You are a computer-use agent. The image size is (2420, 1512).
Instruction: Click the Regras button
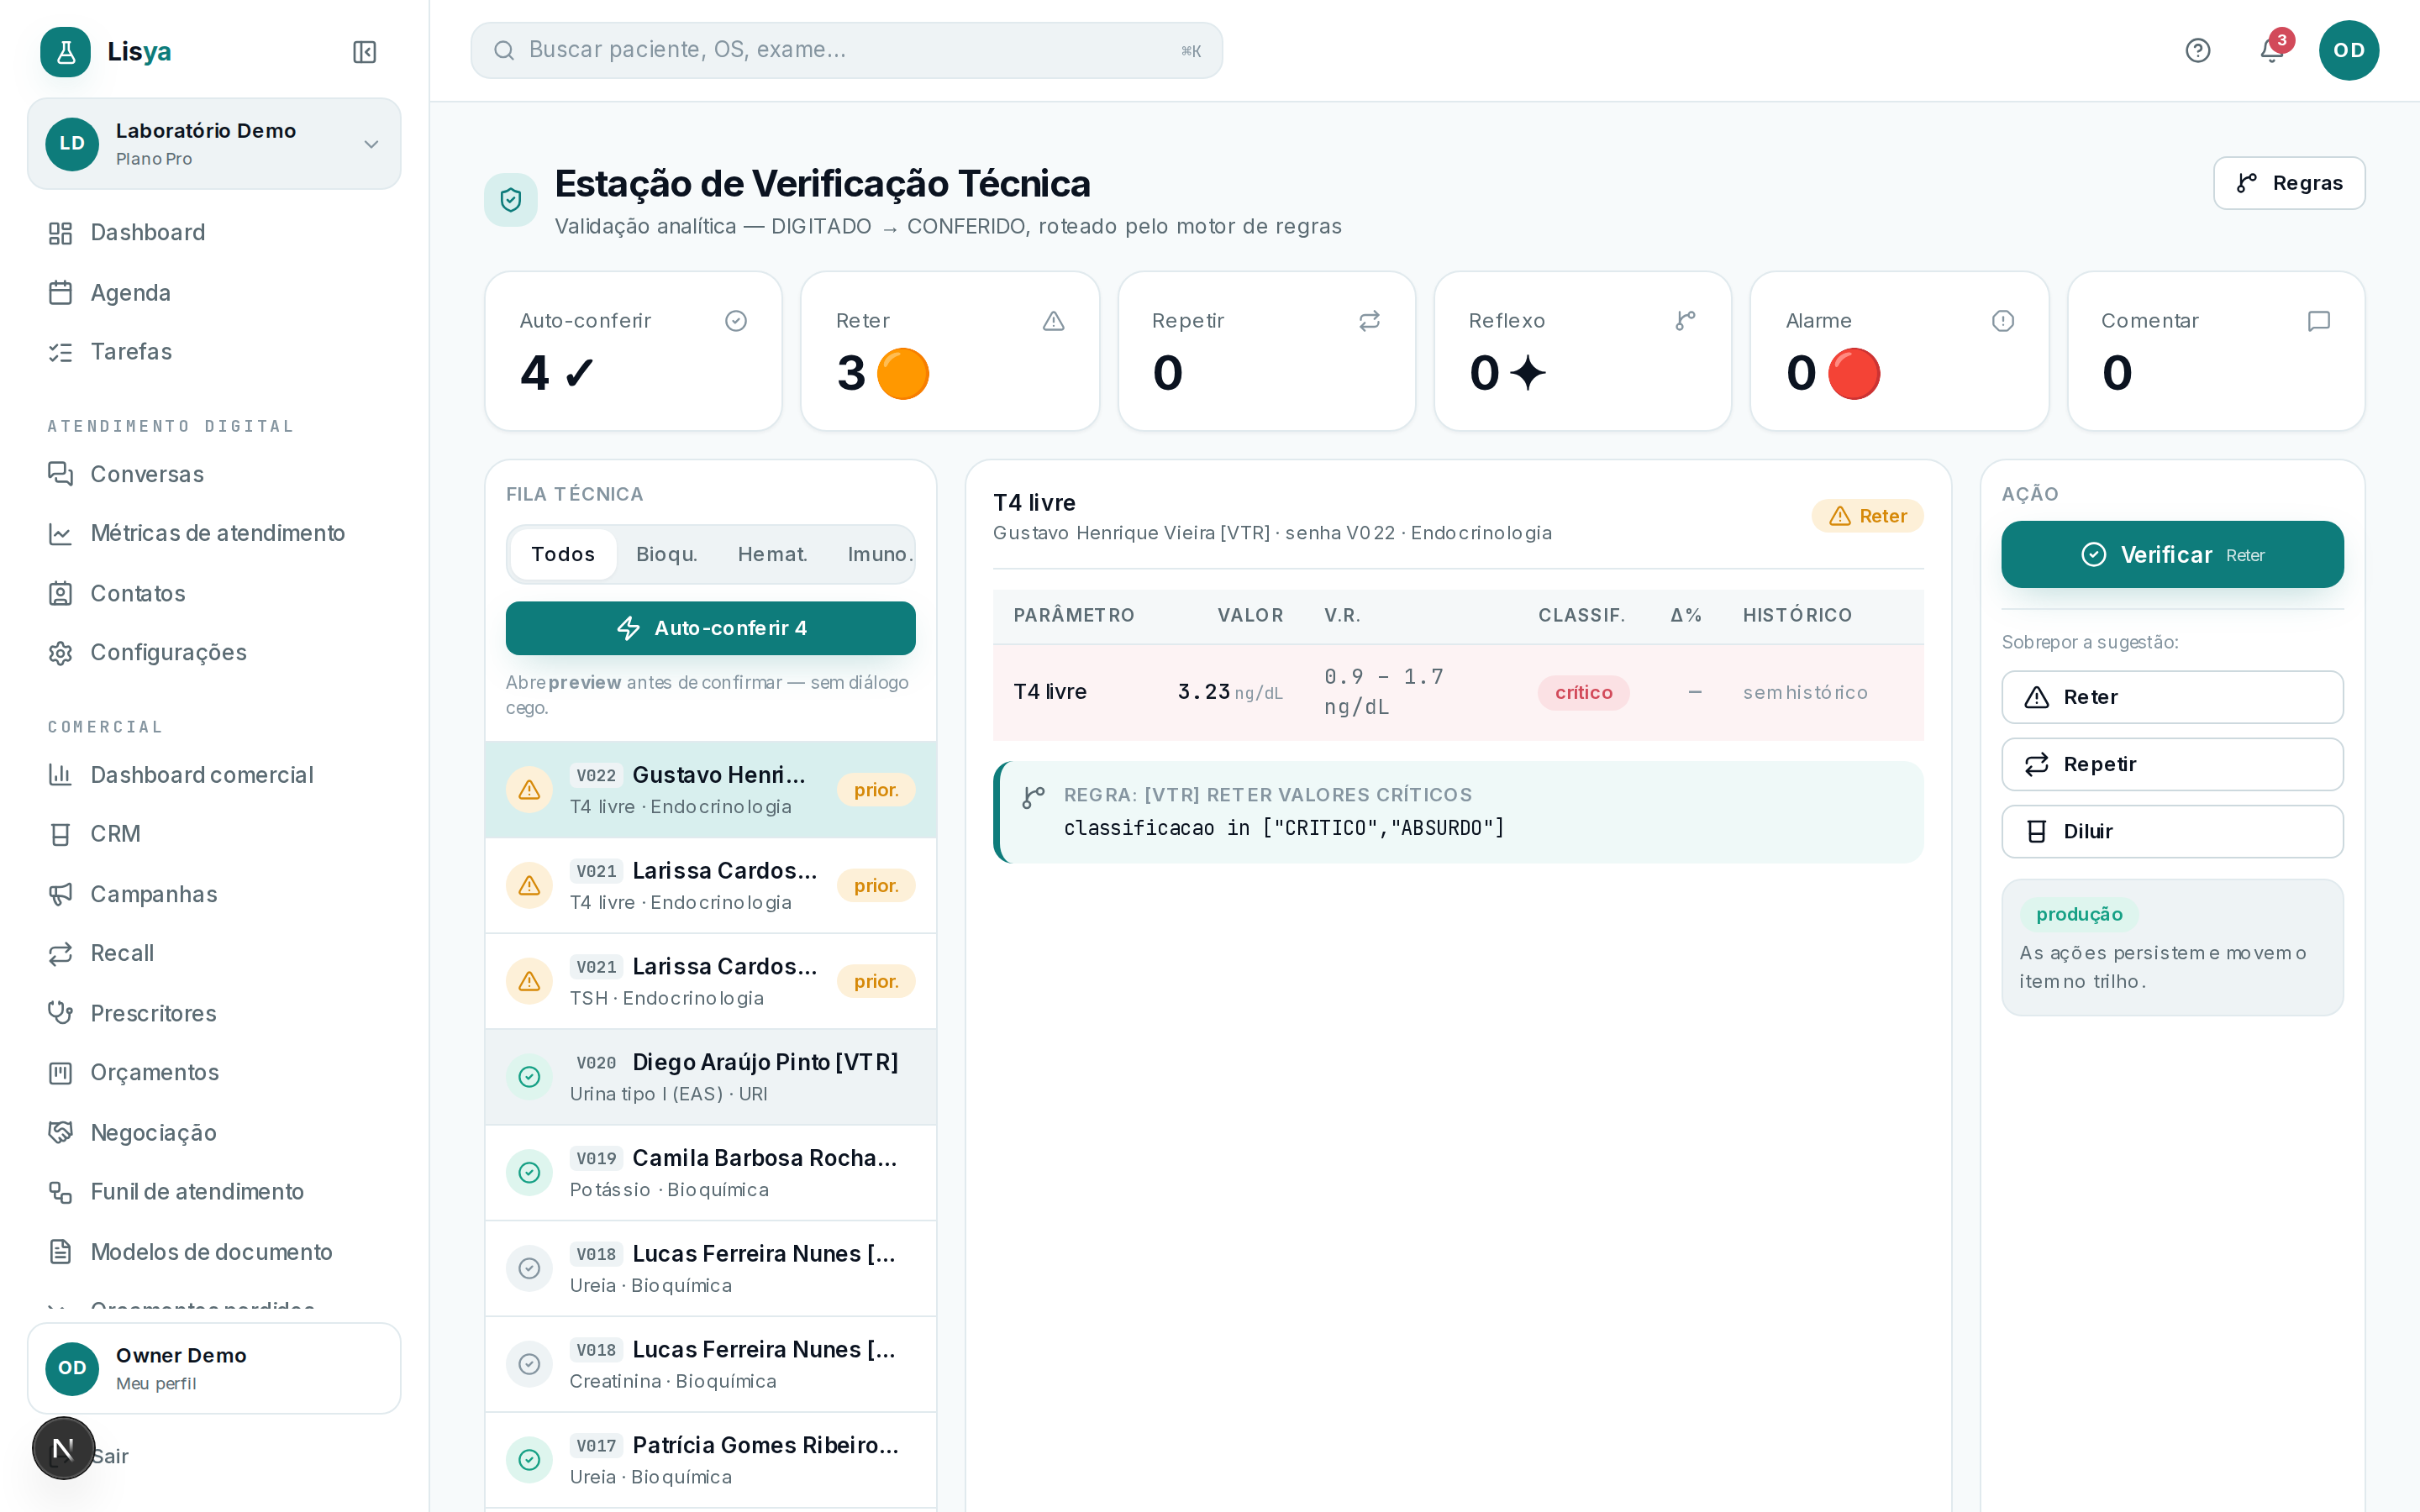[x=2289, y=183]
